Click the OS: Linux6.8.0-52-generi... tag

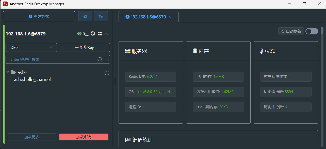[x=151, y=92]
